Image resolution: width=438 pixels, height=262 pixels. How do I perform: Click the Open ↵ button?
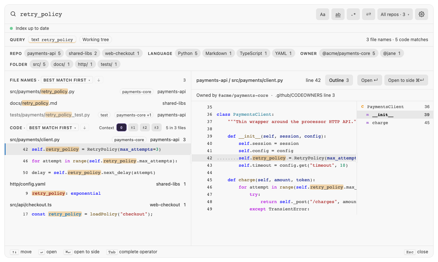coord(369,80)
